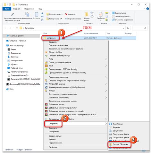
Task: Click the Up arrow navigation icon
Action: (17, 28)
